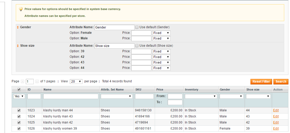Toggle Use default (Gender) checkbox
The width and height of the screenshot is (290, 133).
(x=137, y=27)
